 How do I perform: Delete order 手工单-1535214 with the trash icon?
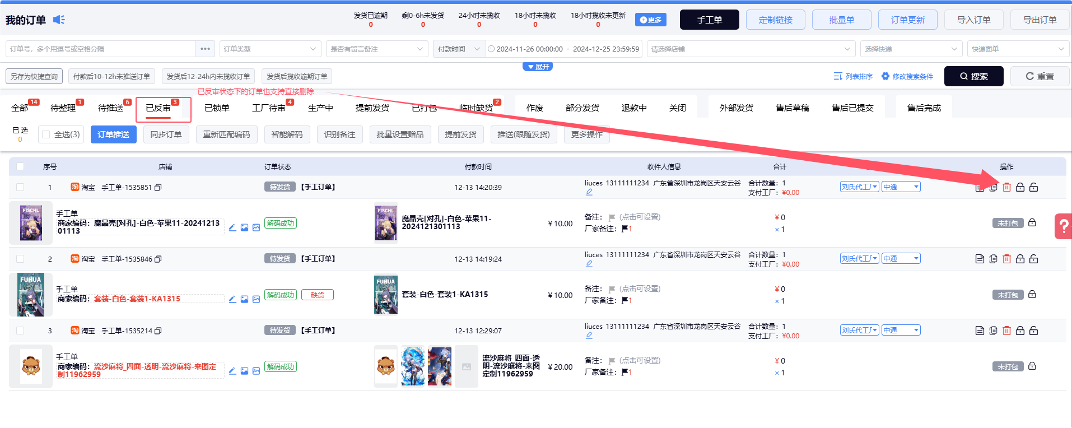pyautogui.click(x=1006, y=331)
